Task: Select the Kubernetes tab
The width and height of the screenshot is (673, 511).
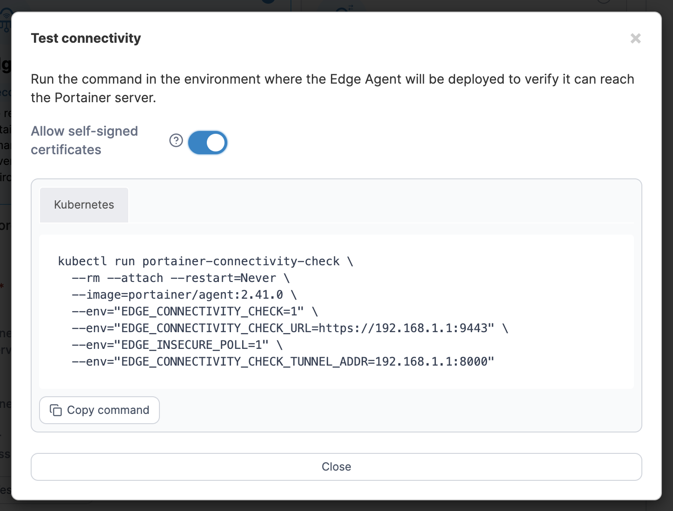Action: (84, 205)
